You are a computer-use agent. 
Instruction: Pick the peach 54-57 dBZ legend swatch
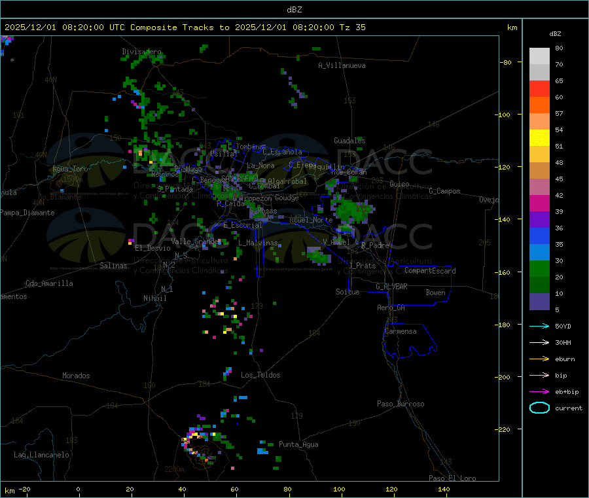pyautogui.click(x=539, y=121)
